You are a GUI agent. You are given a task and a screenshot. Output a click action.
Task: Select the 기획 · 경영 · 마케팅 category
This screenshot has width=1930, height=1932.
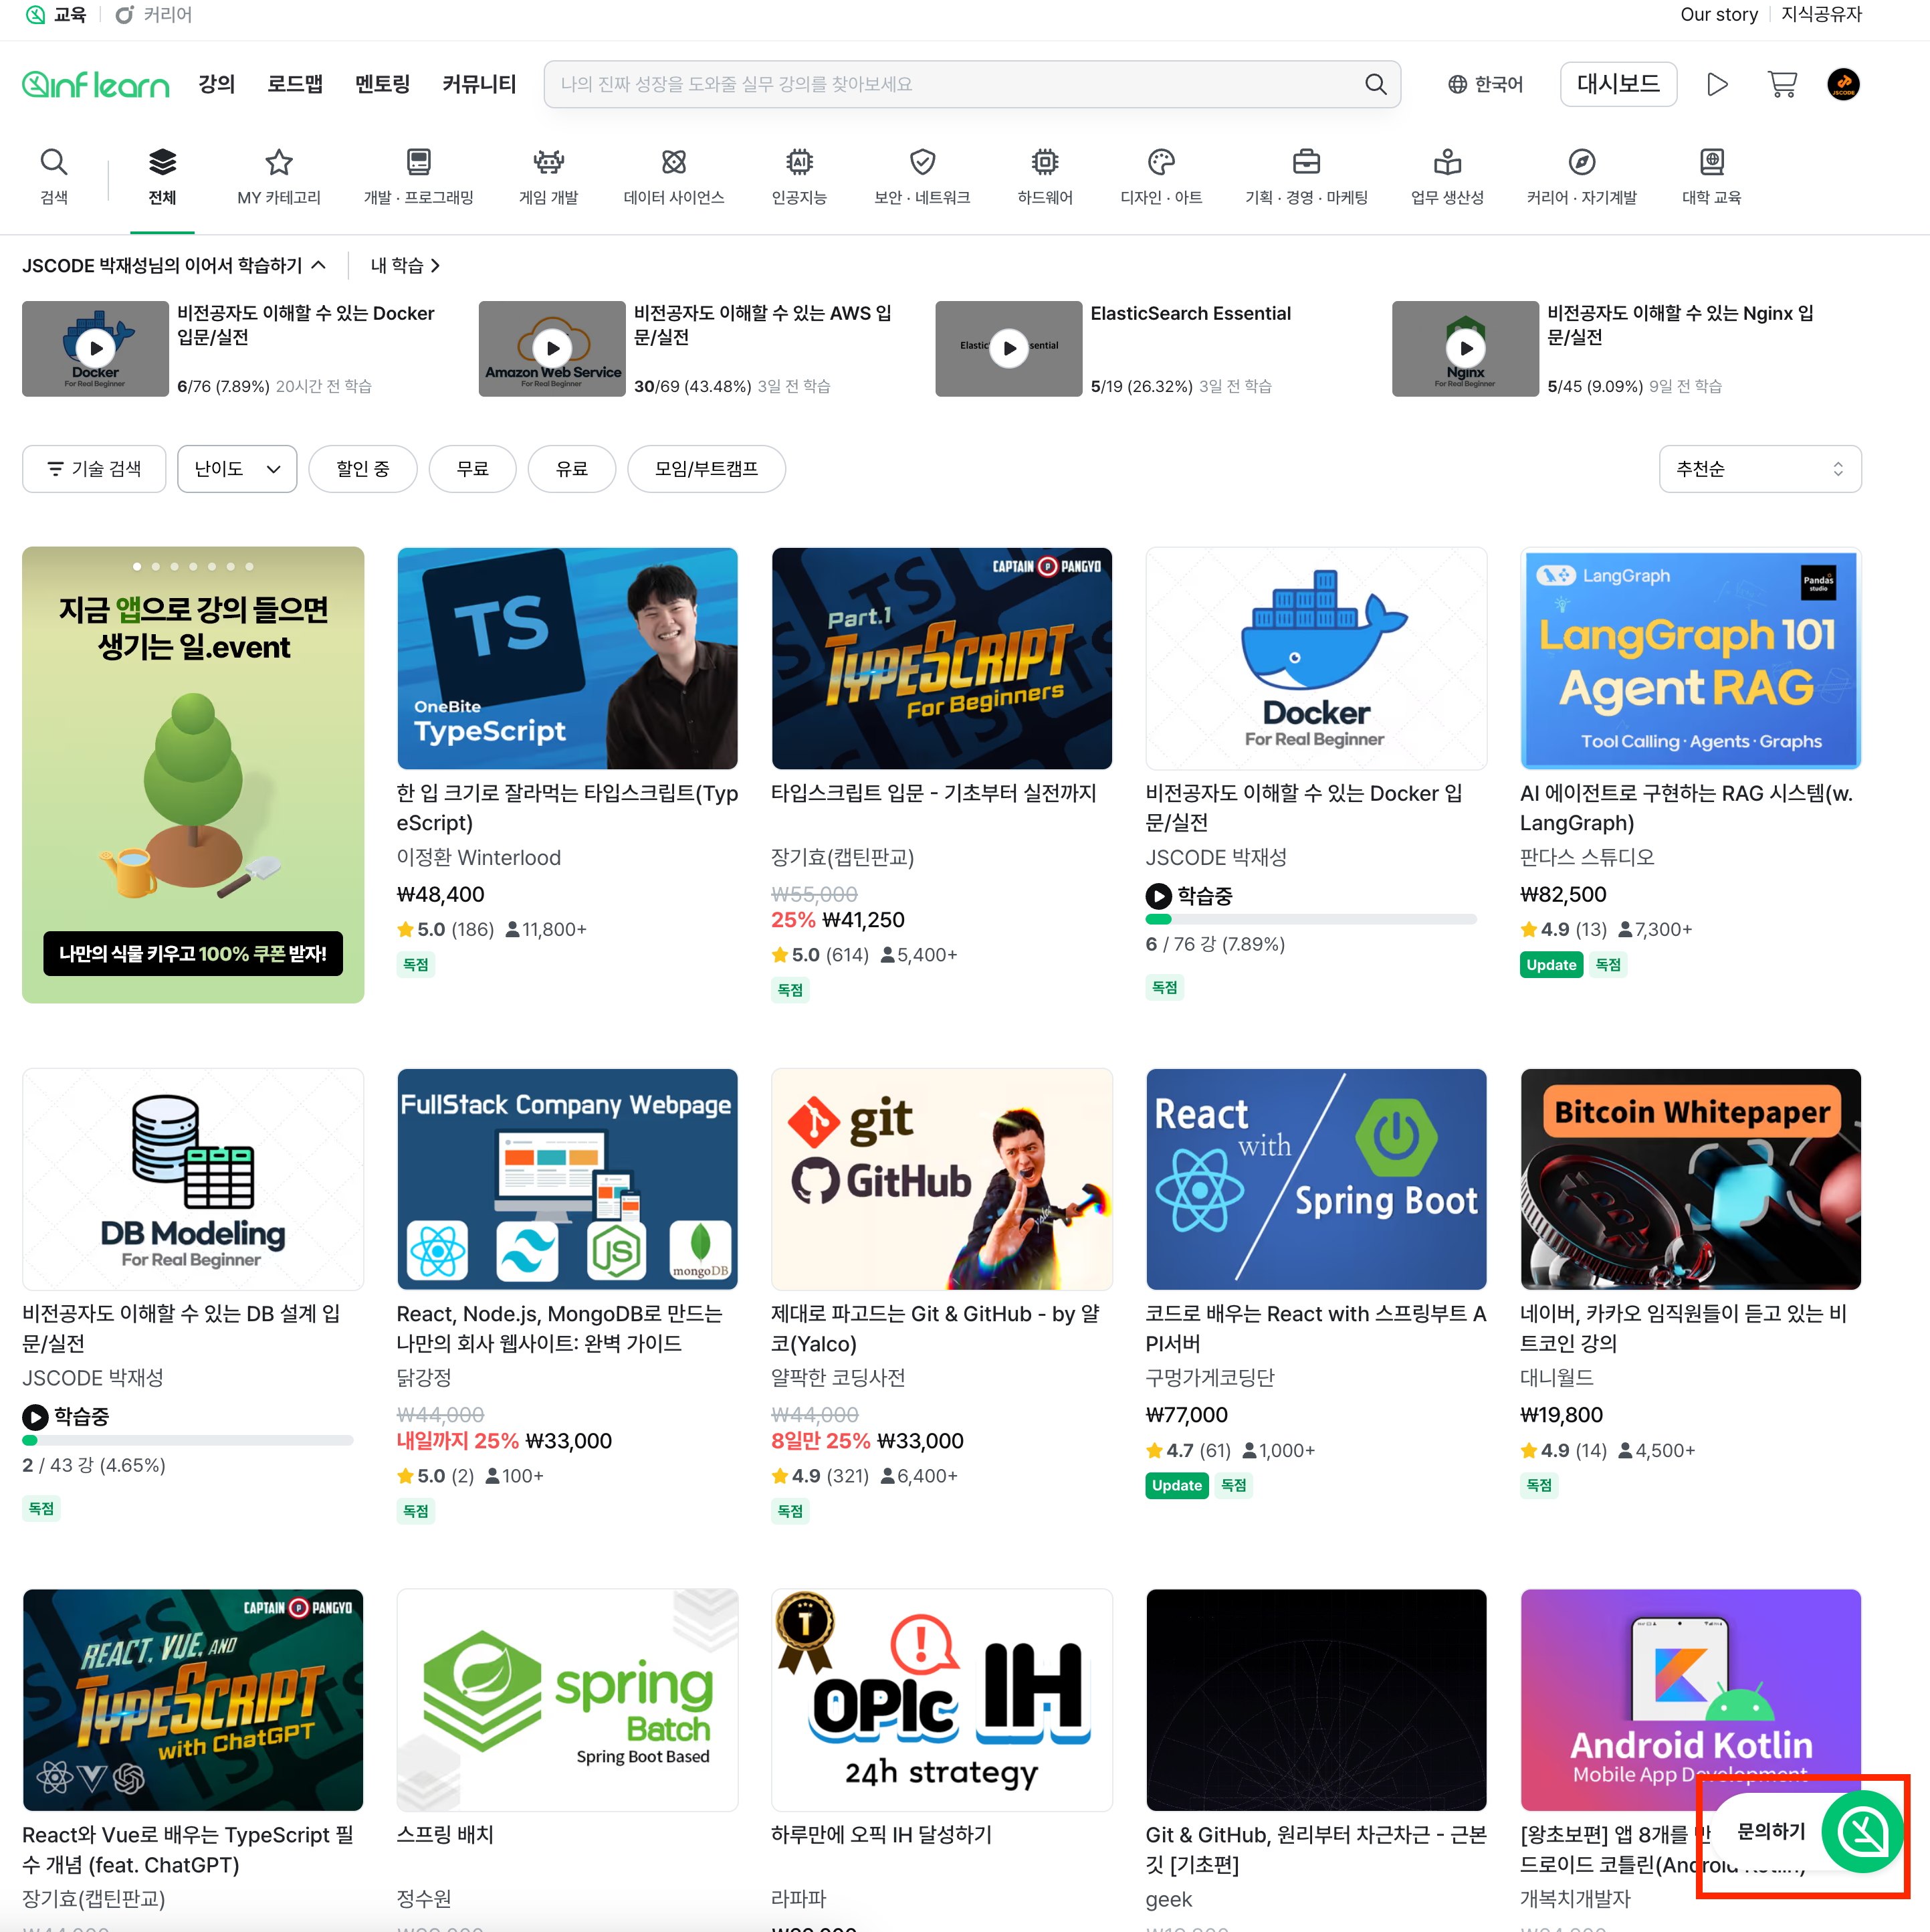(1305, 176)
